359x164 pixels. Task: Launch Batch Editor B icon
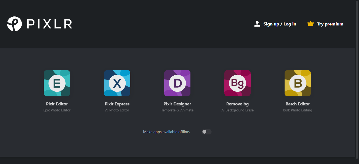click(x=298, y=83)
